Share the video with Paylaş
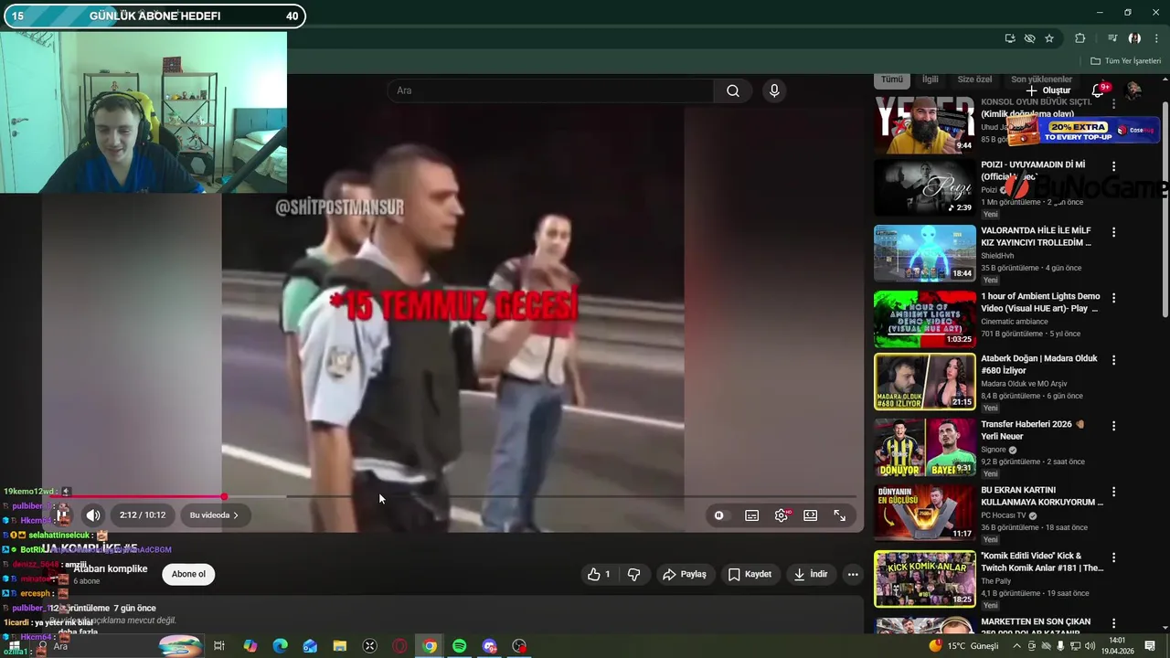 [685, 574]
